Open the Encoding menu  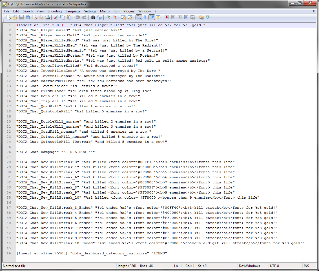(x=54, y=11)
